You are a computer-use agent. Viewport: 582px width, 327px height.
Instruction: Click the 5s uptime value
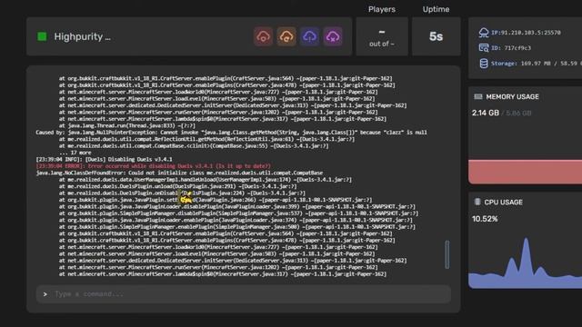[436, 36]
